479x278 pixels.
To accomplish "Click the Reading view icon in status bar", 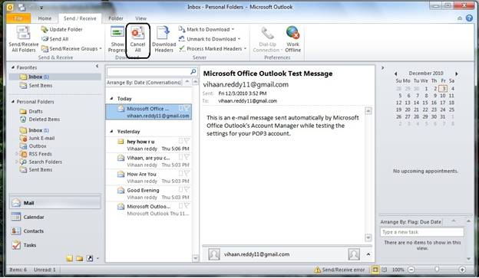I will pyautogui.click(x=385, y=270).
